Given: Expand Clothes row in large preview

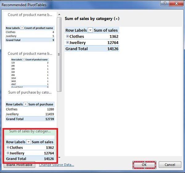Looking at the screenshot, I should (x=67, y=36).
